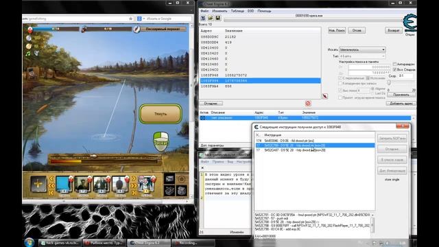Image resolution: width=439 pixels, height=247 pixels.
Task: Click the browser Google search field
Action: pos(169,19)
